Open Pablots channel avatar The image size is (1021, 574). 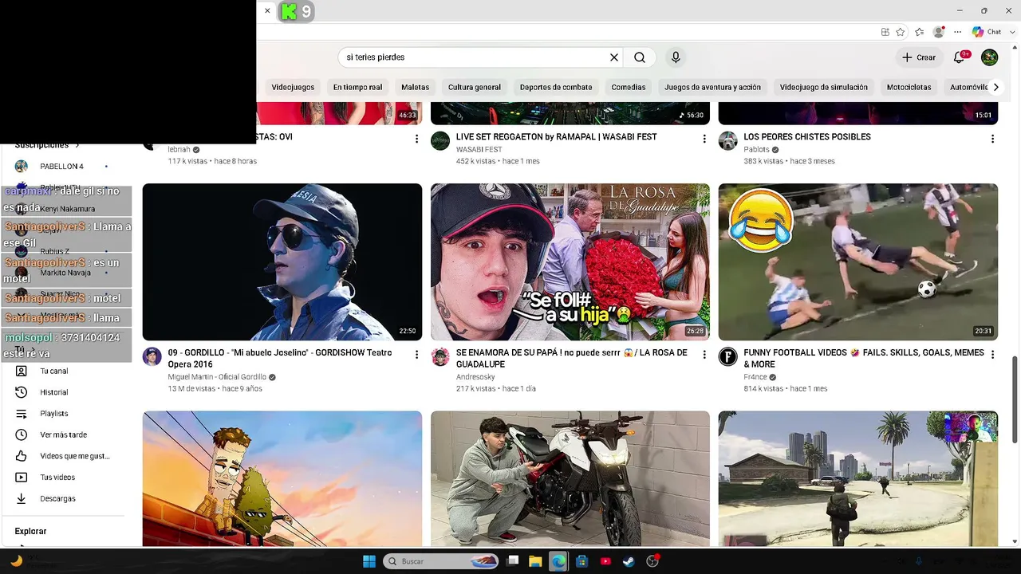727,141
